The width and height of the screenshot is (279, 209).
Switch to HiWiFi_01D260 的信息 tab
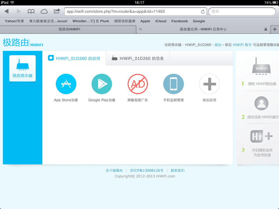pos(138,58)
